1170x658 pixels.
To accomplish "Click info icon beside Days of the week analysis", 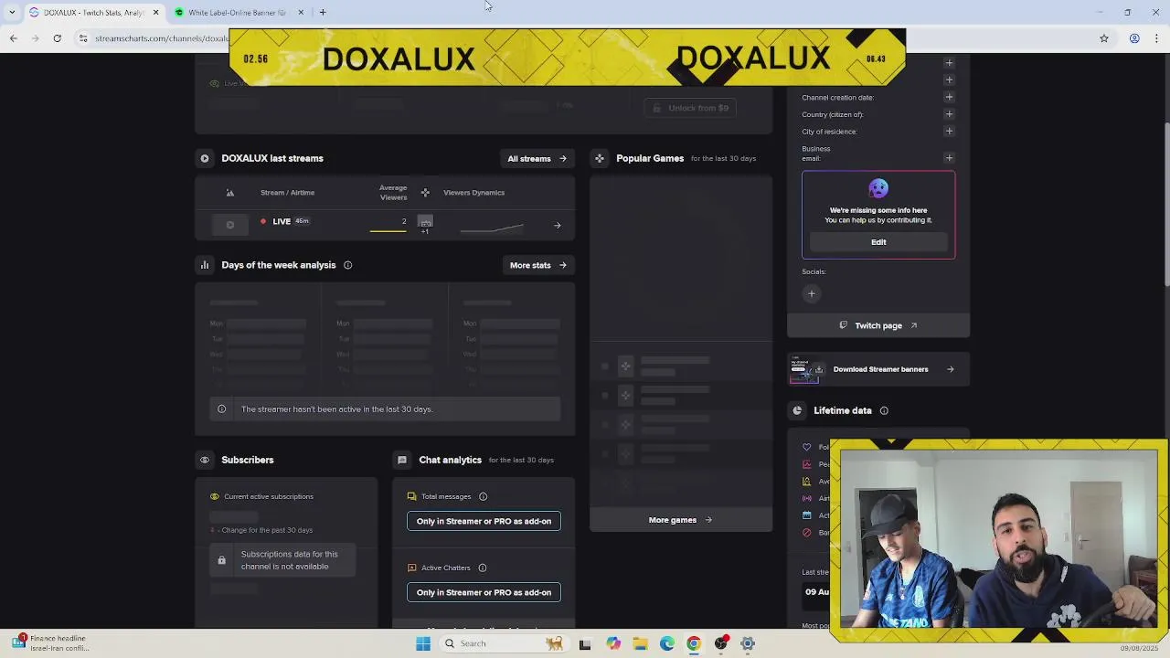I will pos(347,265).
